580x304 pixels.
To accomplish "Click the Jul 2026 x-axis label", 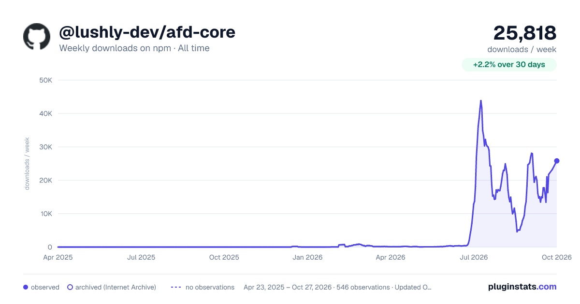I will 473,257.
